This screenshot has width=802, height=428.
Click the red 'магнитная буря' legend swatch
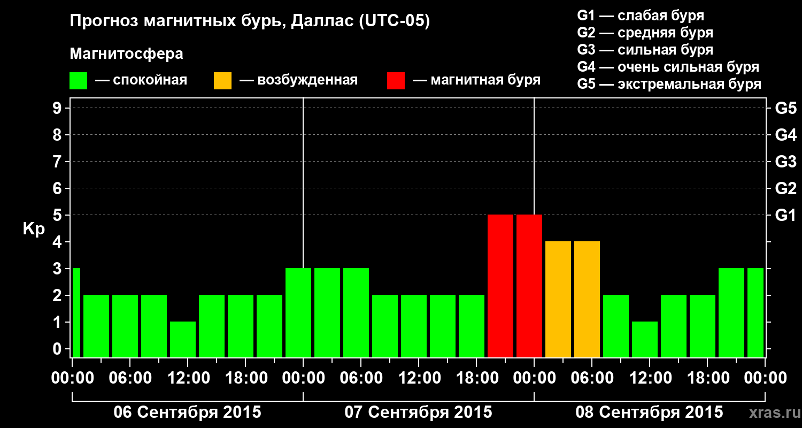(x=396, y=81)
